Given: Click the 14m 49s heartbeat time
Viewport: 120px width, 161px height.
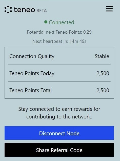Looking at the screenshot, I should click(x=78, y=41).
